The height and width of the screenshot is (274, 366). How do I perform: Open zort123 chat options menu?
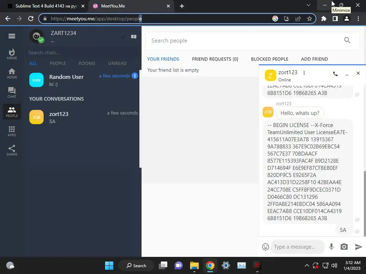304,73
